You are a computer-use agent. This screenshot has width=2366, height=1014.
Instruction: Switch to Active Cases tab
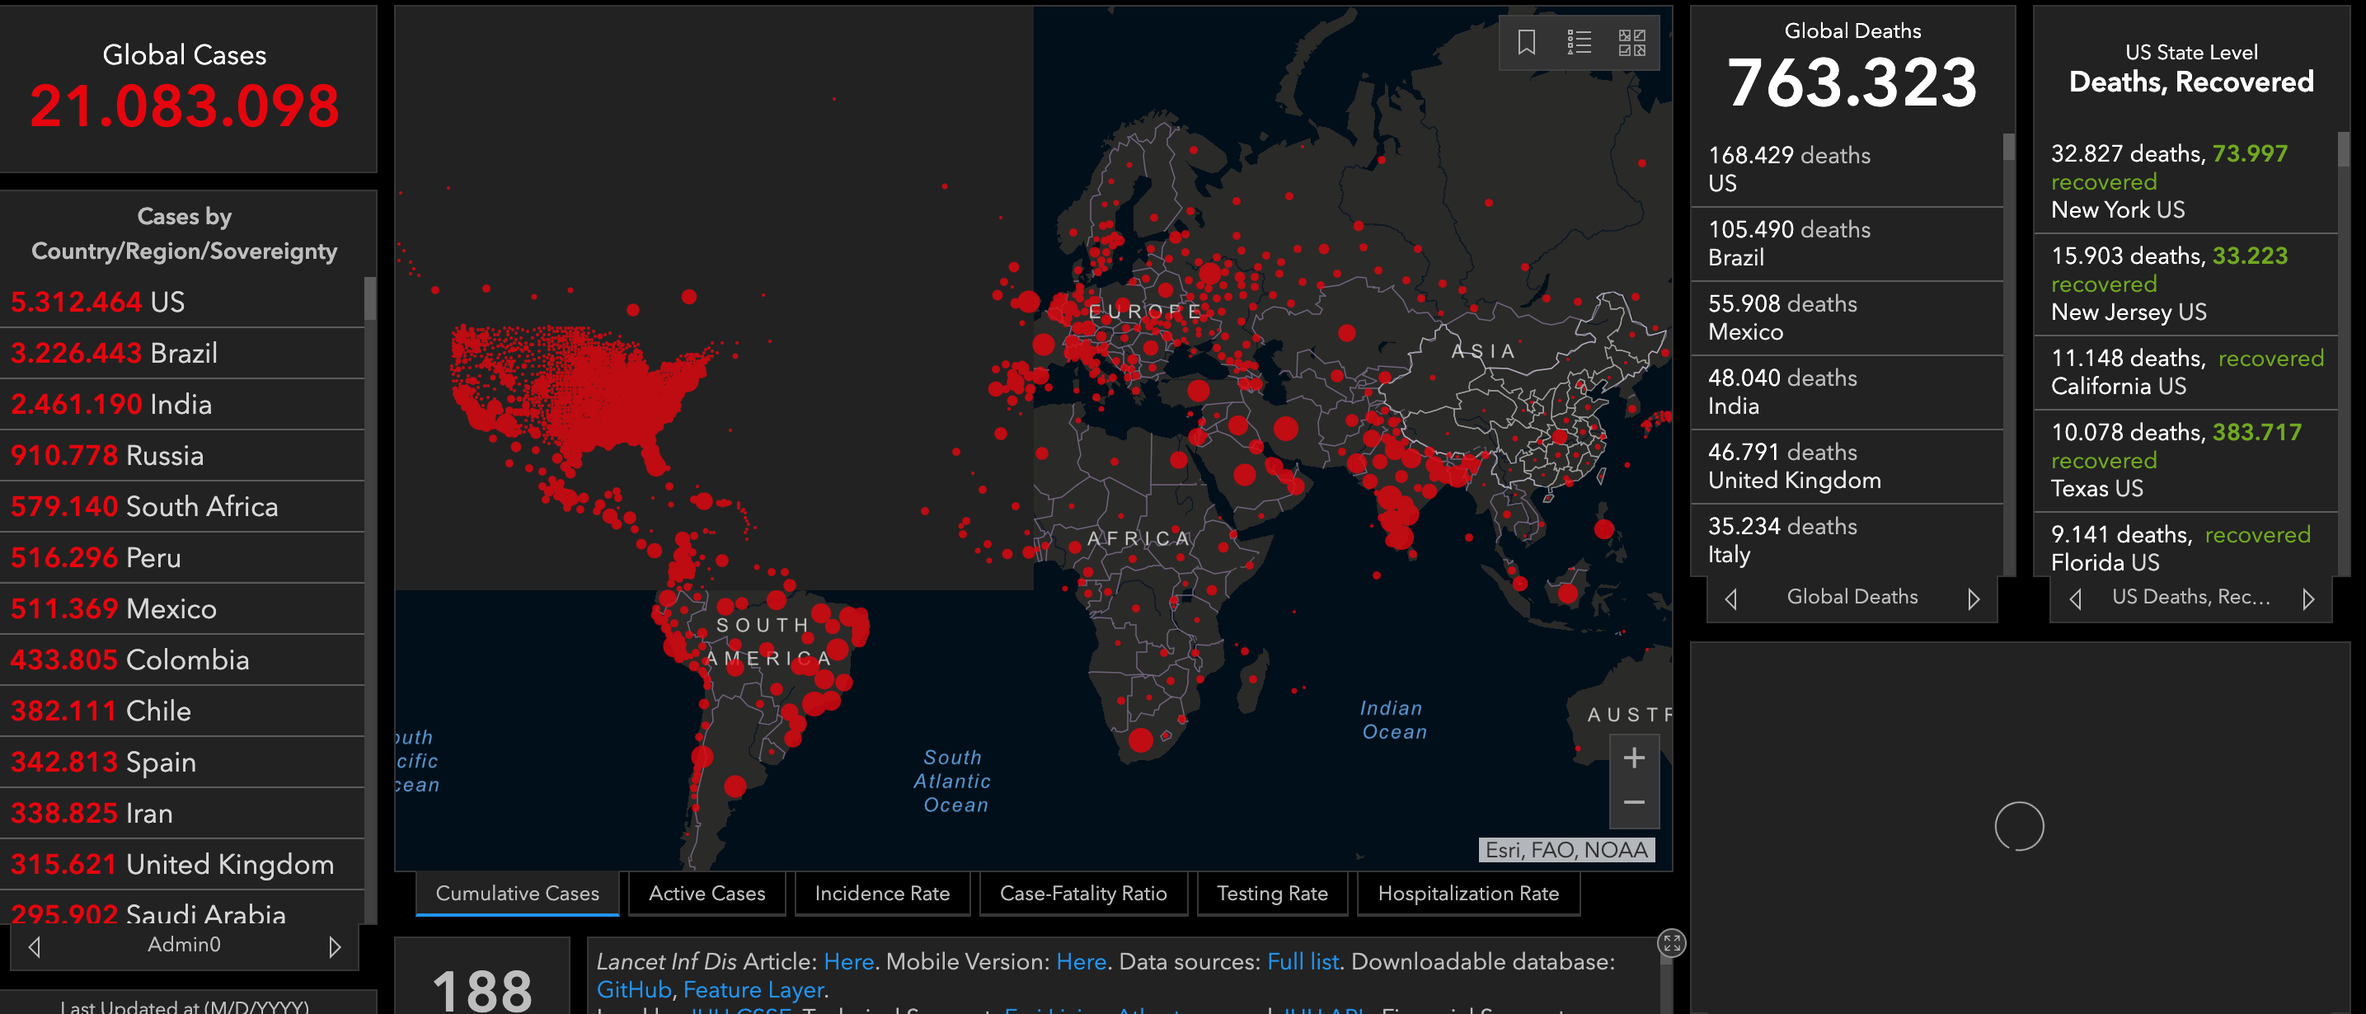pyautogui.click(x=707, y=893)
